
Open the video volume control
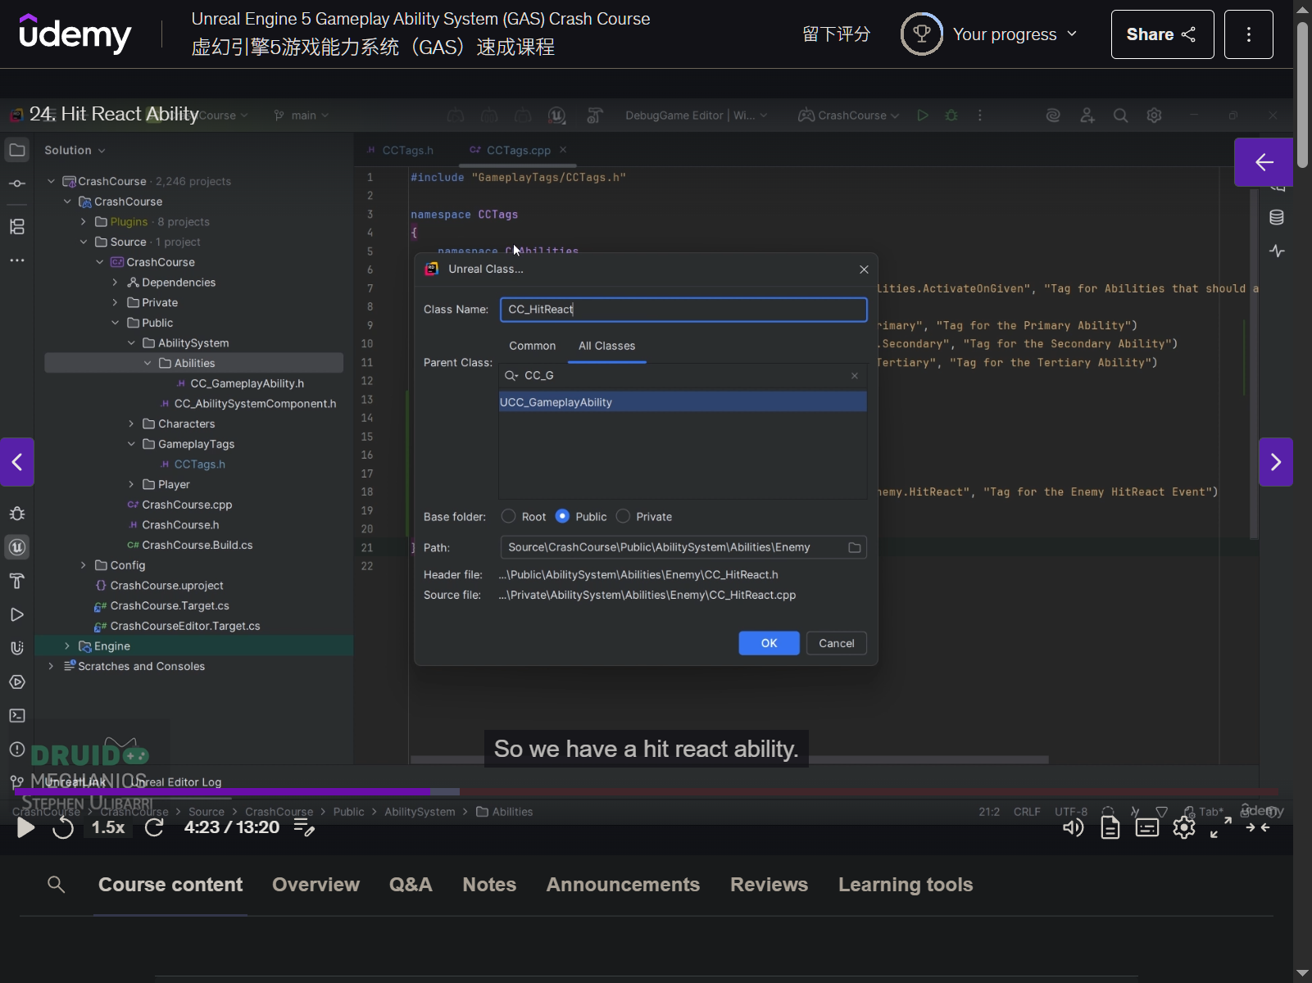[1073, 828]
